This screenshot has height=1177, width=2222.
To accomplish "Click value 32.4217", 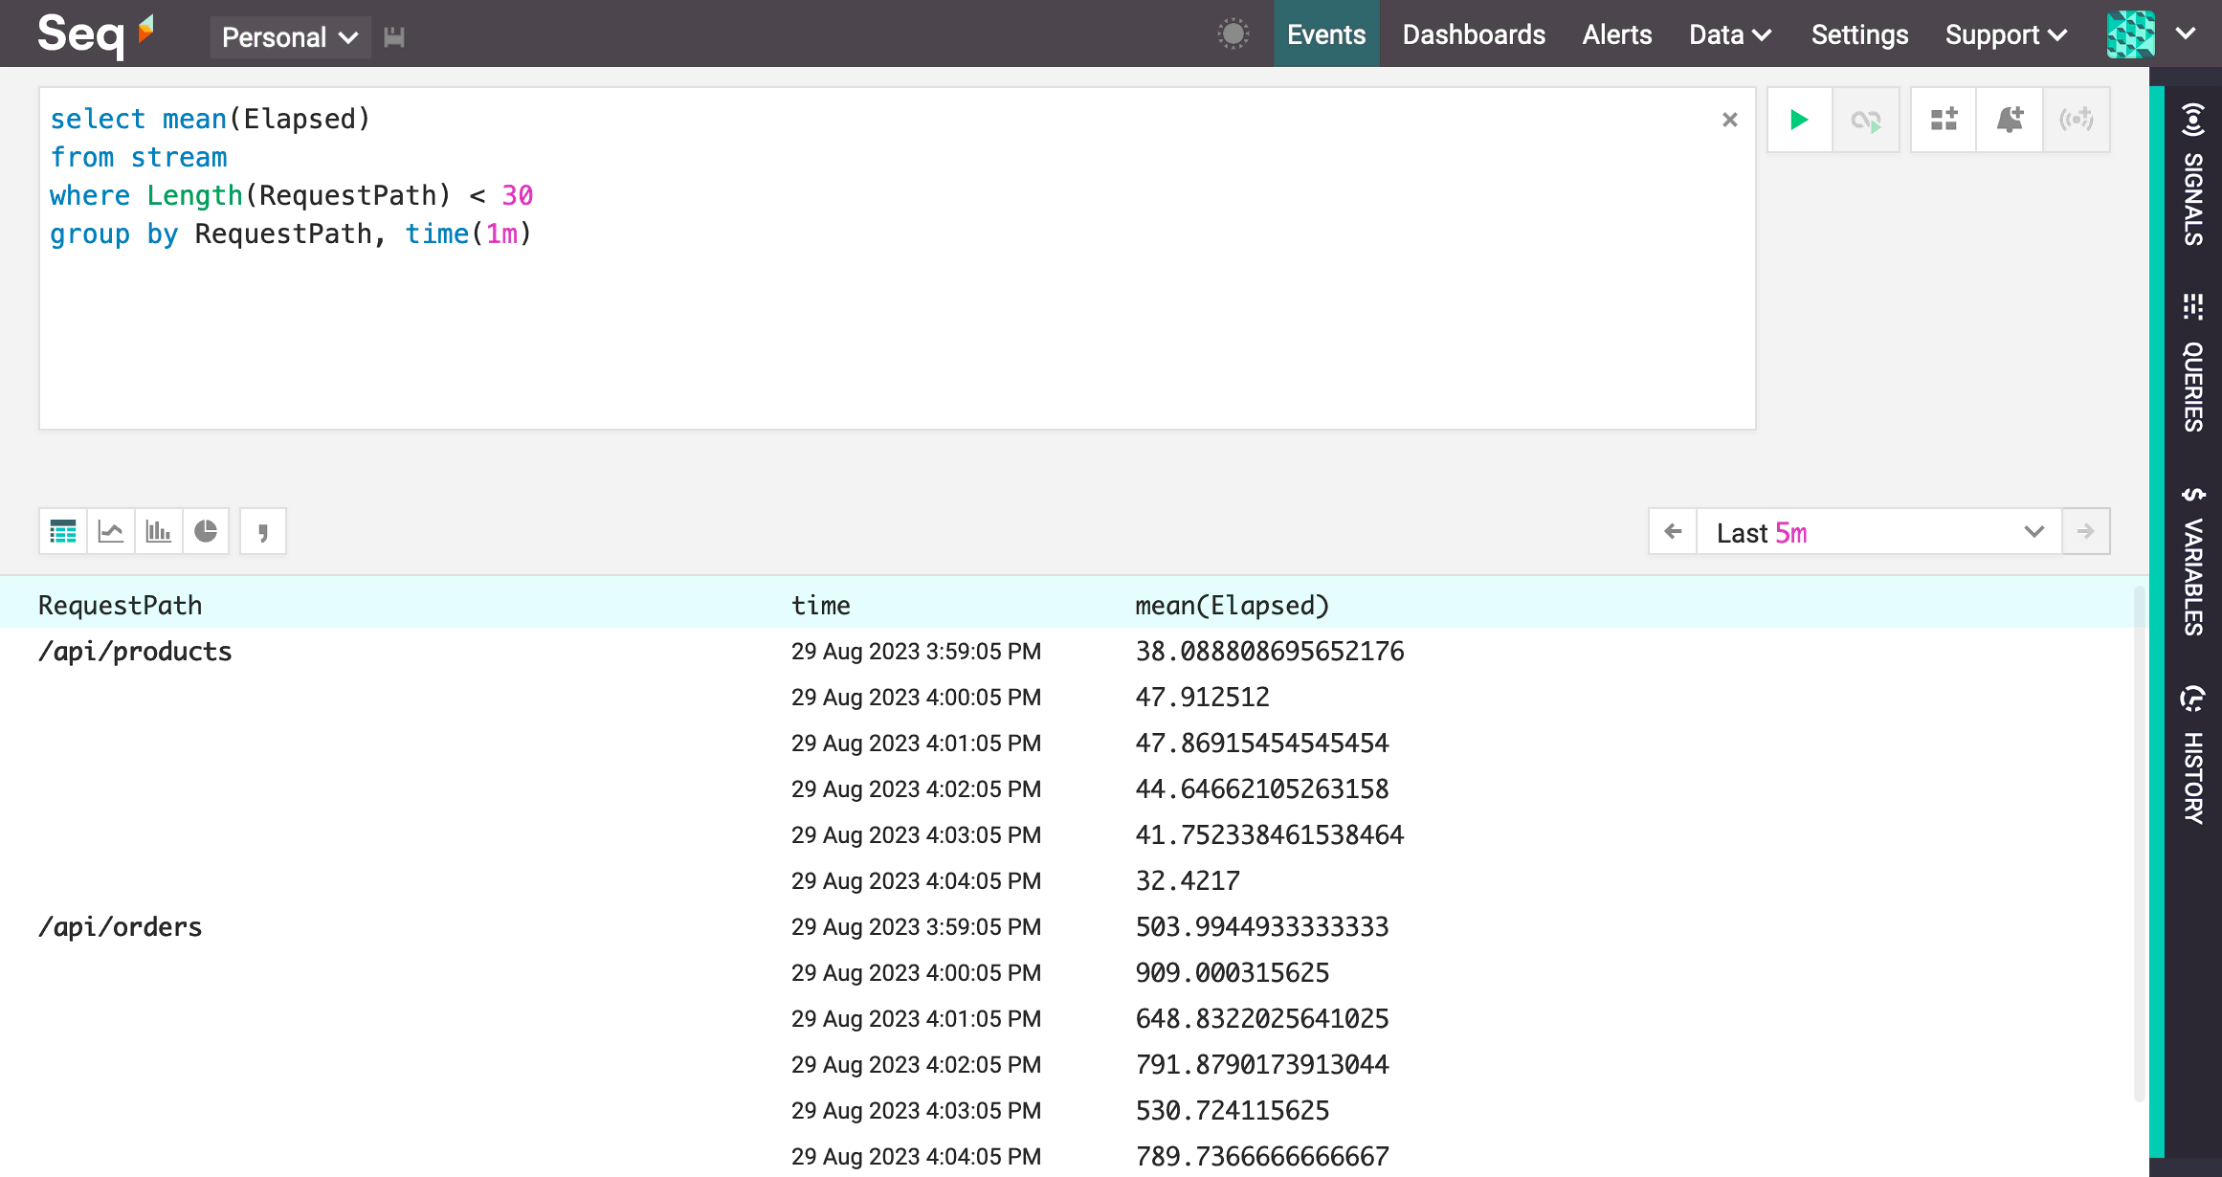I will [1188, 881].
